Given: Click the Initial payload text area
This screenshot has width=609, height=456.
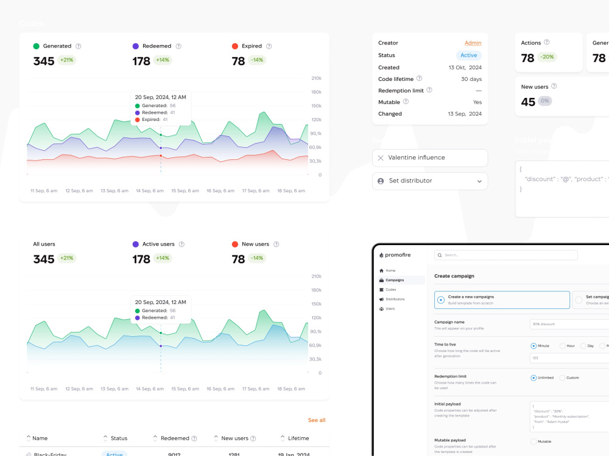Looking at the screenshot, I should (x=569, y=417).
